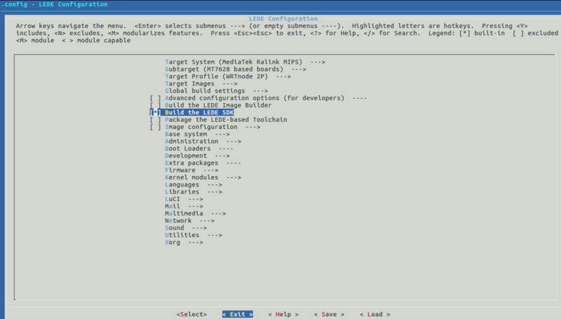Image resolution: width=561 pixels, height=319 pixels.
Task: Expand the Languages submenu
Action: (x=194, y=184)
